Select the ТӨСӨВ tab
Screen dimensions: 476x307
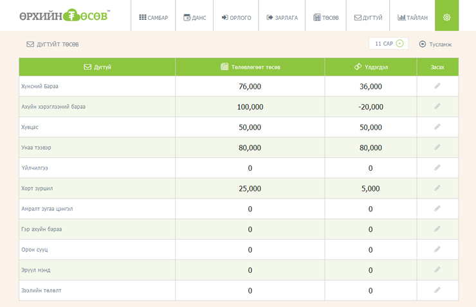326,17
